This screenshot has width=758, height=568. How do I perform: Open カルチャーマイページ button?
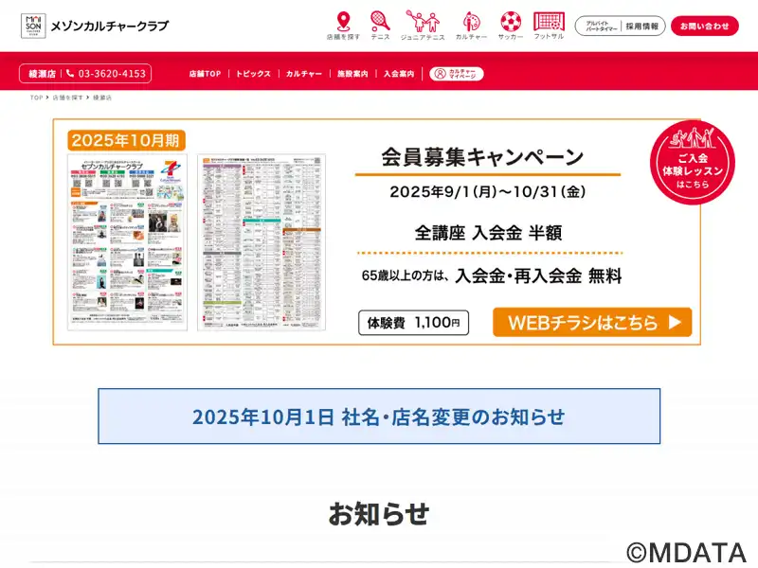tap(457, 74)
